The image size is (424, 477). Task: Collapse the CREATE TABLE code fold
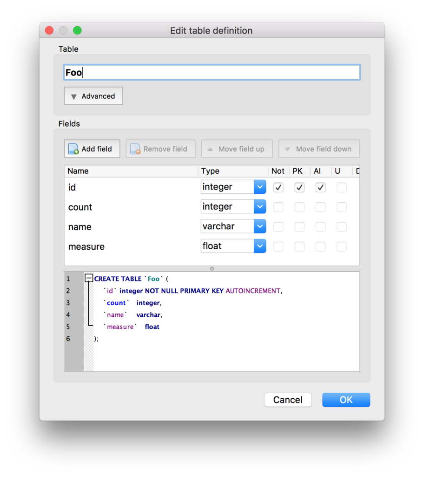[89, 278]
